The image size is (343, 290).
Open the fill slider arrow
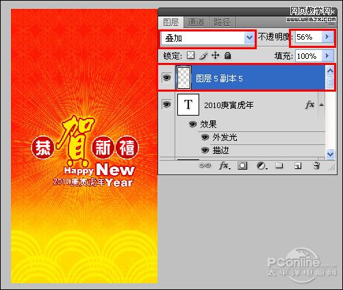coord(327,56)
